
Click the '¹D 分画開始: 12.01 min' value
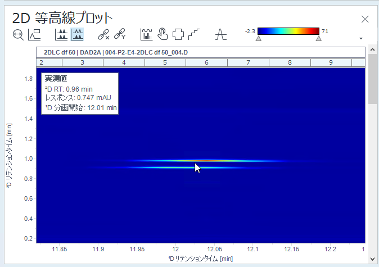coord(81,107)
